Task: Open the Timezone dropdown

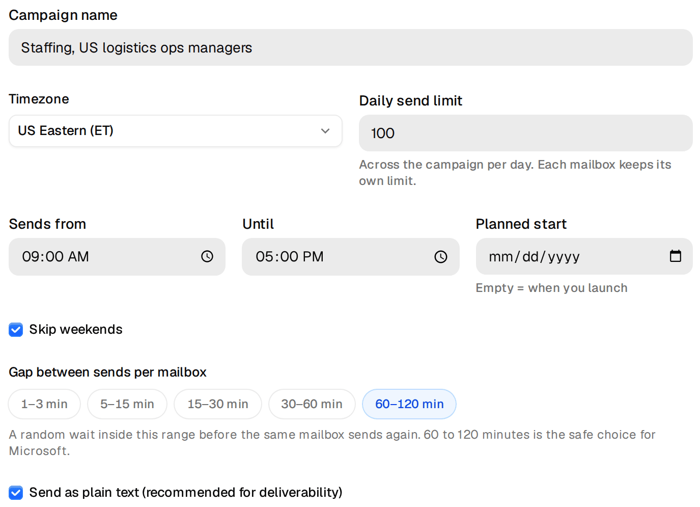Action: [176, 131]
